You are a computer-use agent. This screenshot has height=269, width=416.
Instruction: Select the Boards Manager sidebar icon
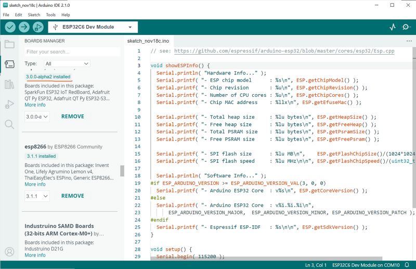pos(9,64)
